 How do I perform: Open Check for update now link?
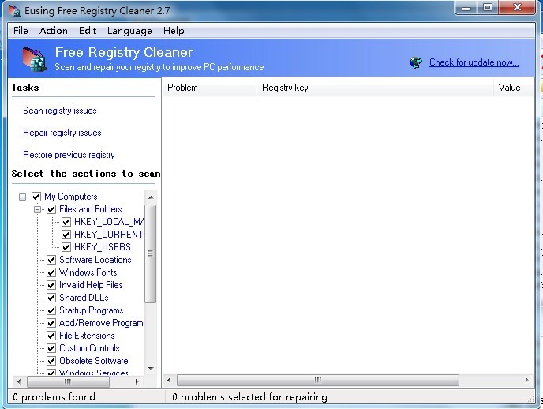(474, 63)
